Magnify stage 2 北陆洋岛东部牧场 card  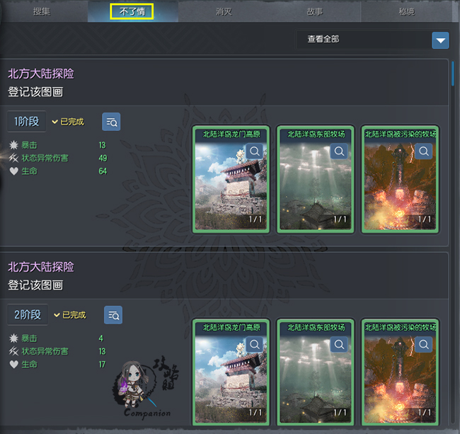pyautogui.click(x=339, y=344)
